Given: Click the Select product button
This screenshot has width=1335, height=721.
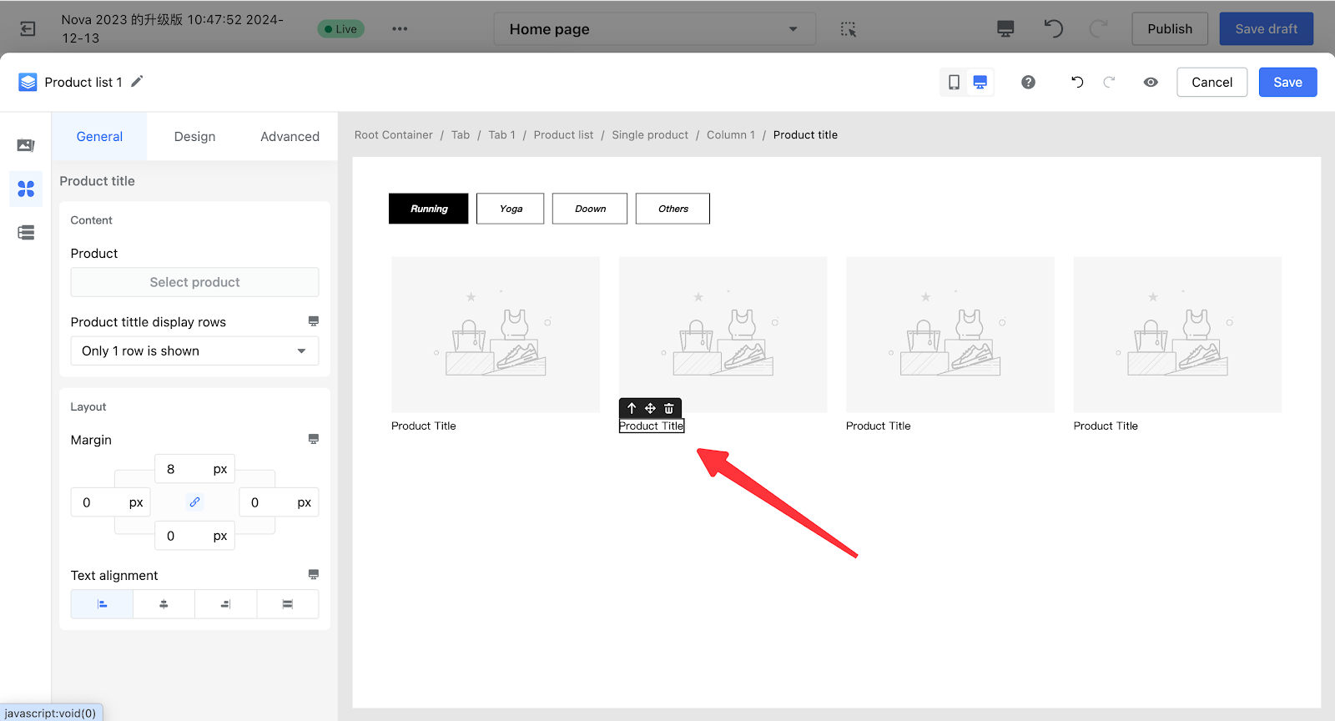Looking at the screenshot, I should click(194, 282).
